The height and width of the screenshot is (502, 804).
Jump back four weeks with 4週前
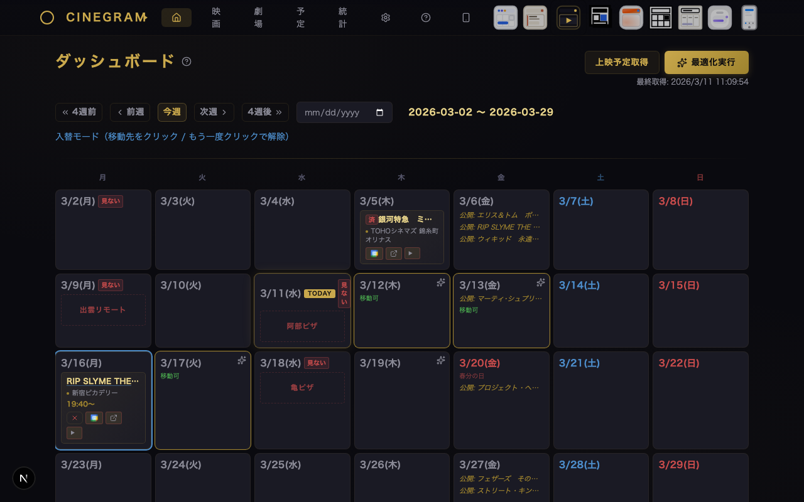point(79,112)
